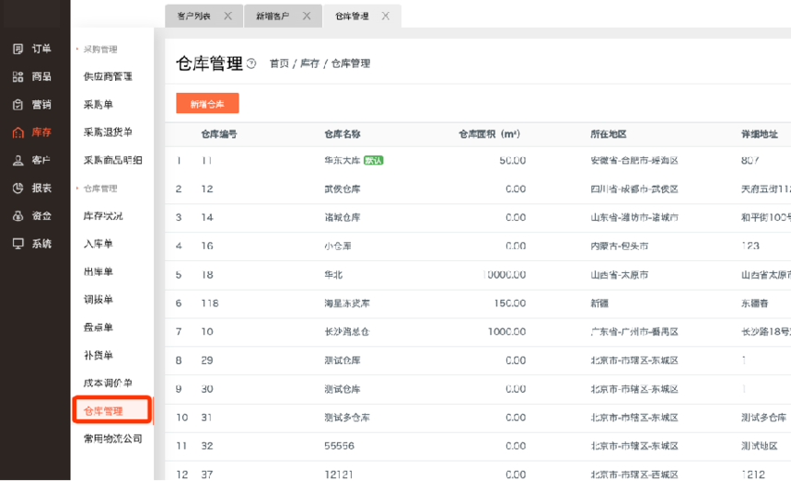791x481 pixels.
Task: Open the 资金 (Funds) sidebar icon
Action: 18,216
